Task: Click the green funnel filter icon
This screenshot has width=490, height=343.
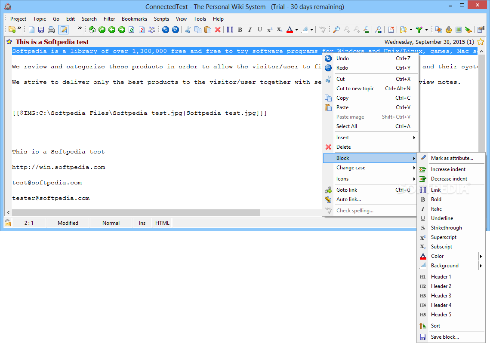Action: [x=419, y=30]
